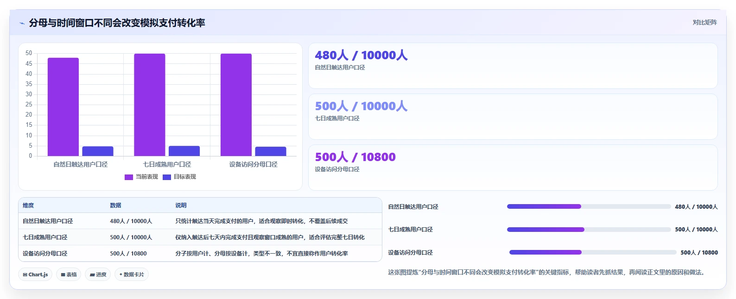Click the purple bar for 七日成熟用户口径

[x=150, y=105]
